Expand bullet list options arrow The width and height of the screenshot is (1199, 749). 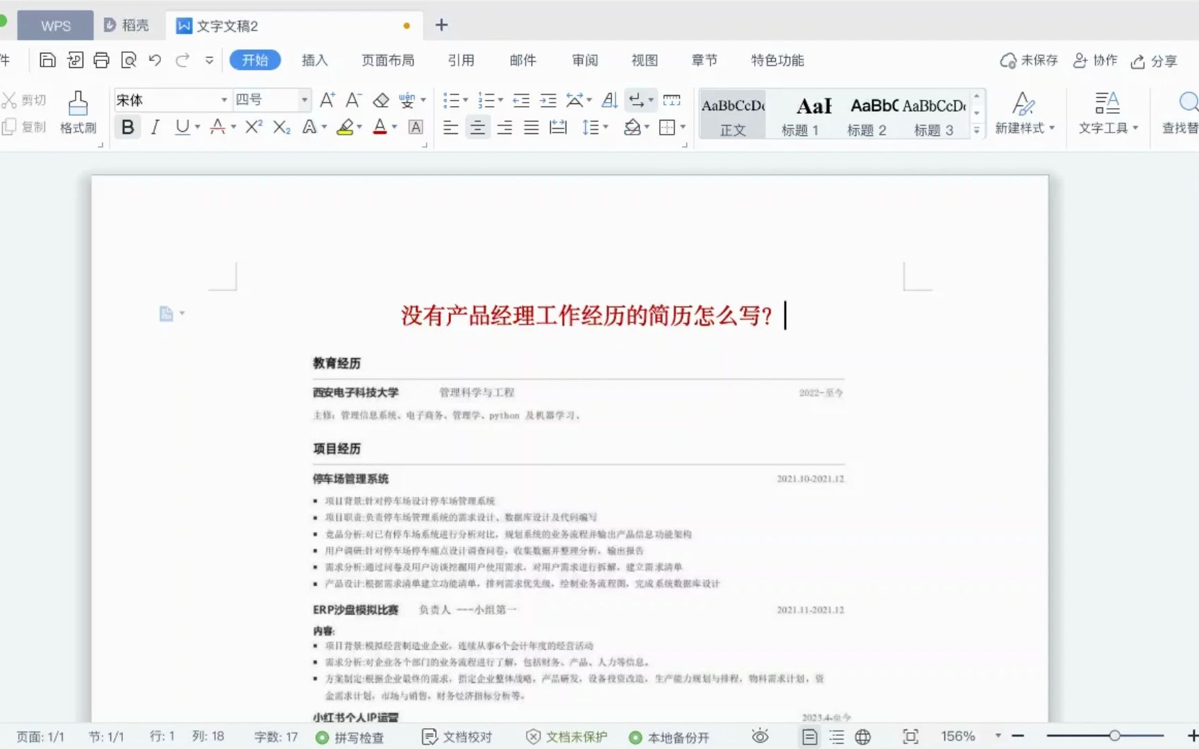(x=466, y=101)
